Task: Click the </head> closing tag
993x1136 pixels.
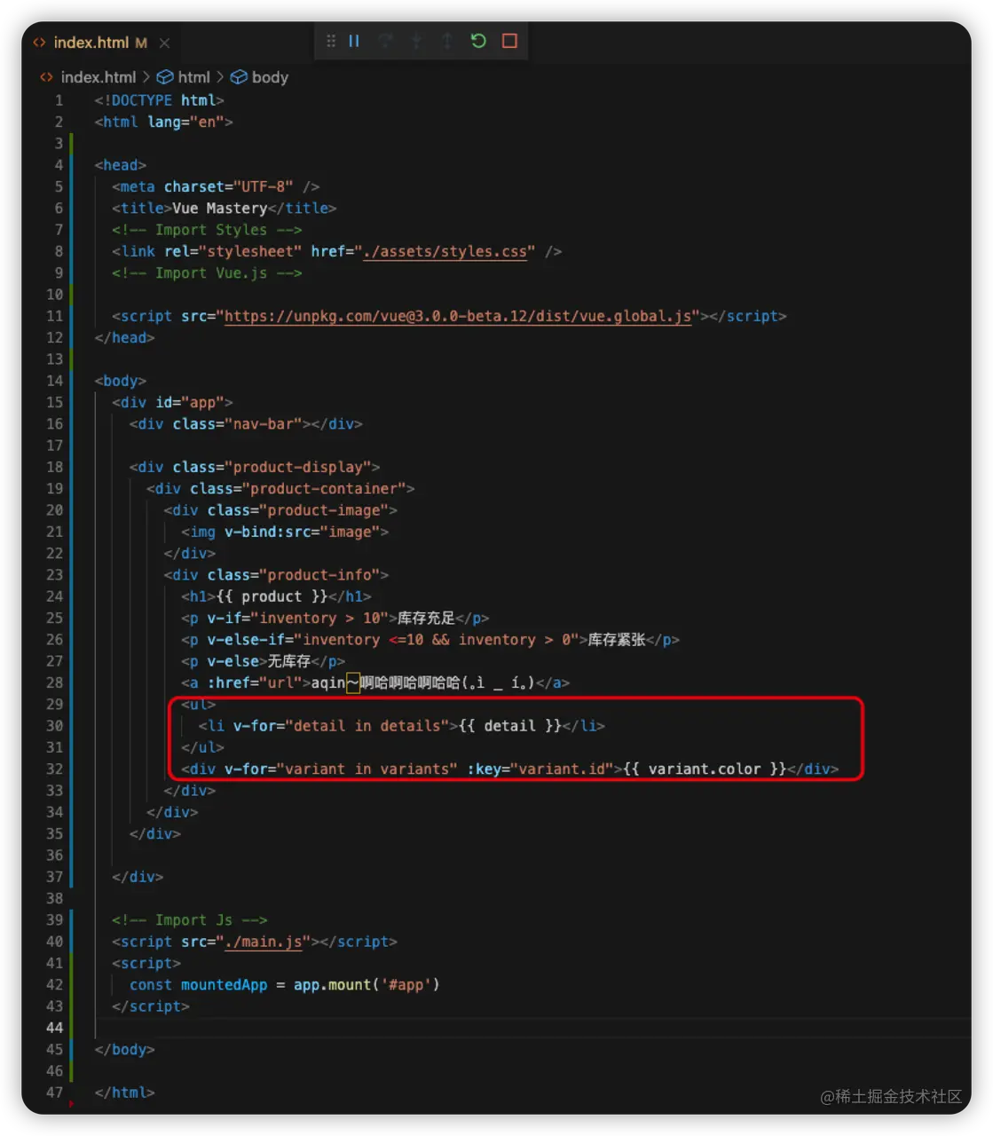Action: coord(124,337)
